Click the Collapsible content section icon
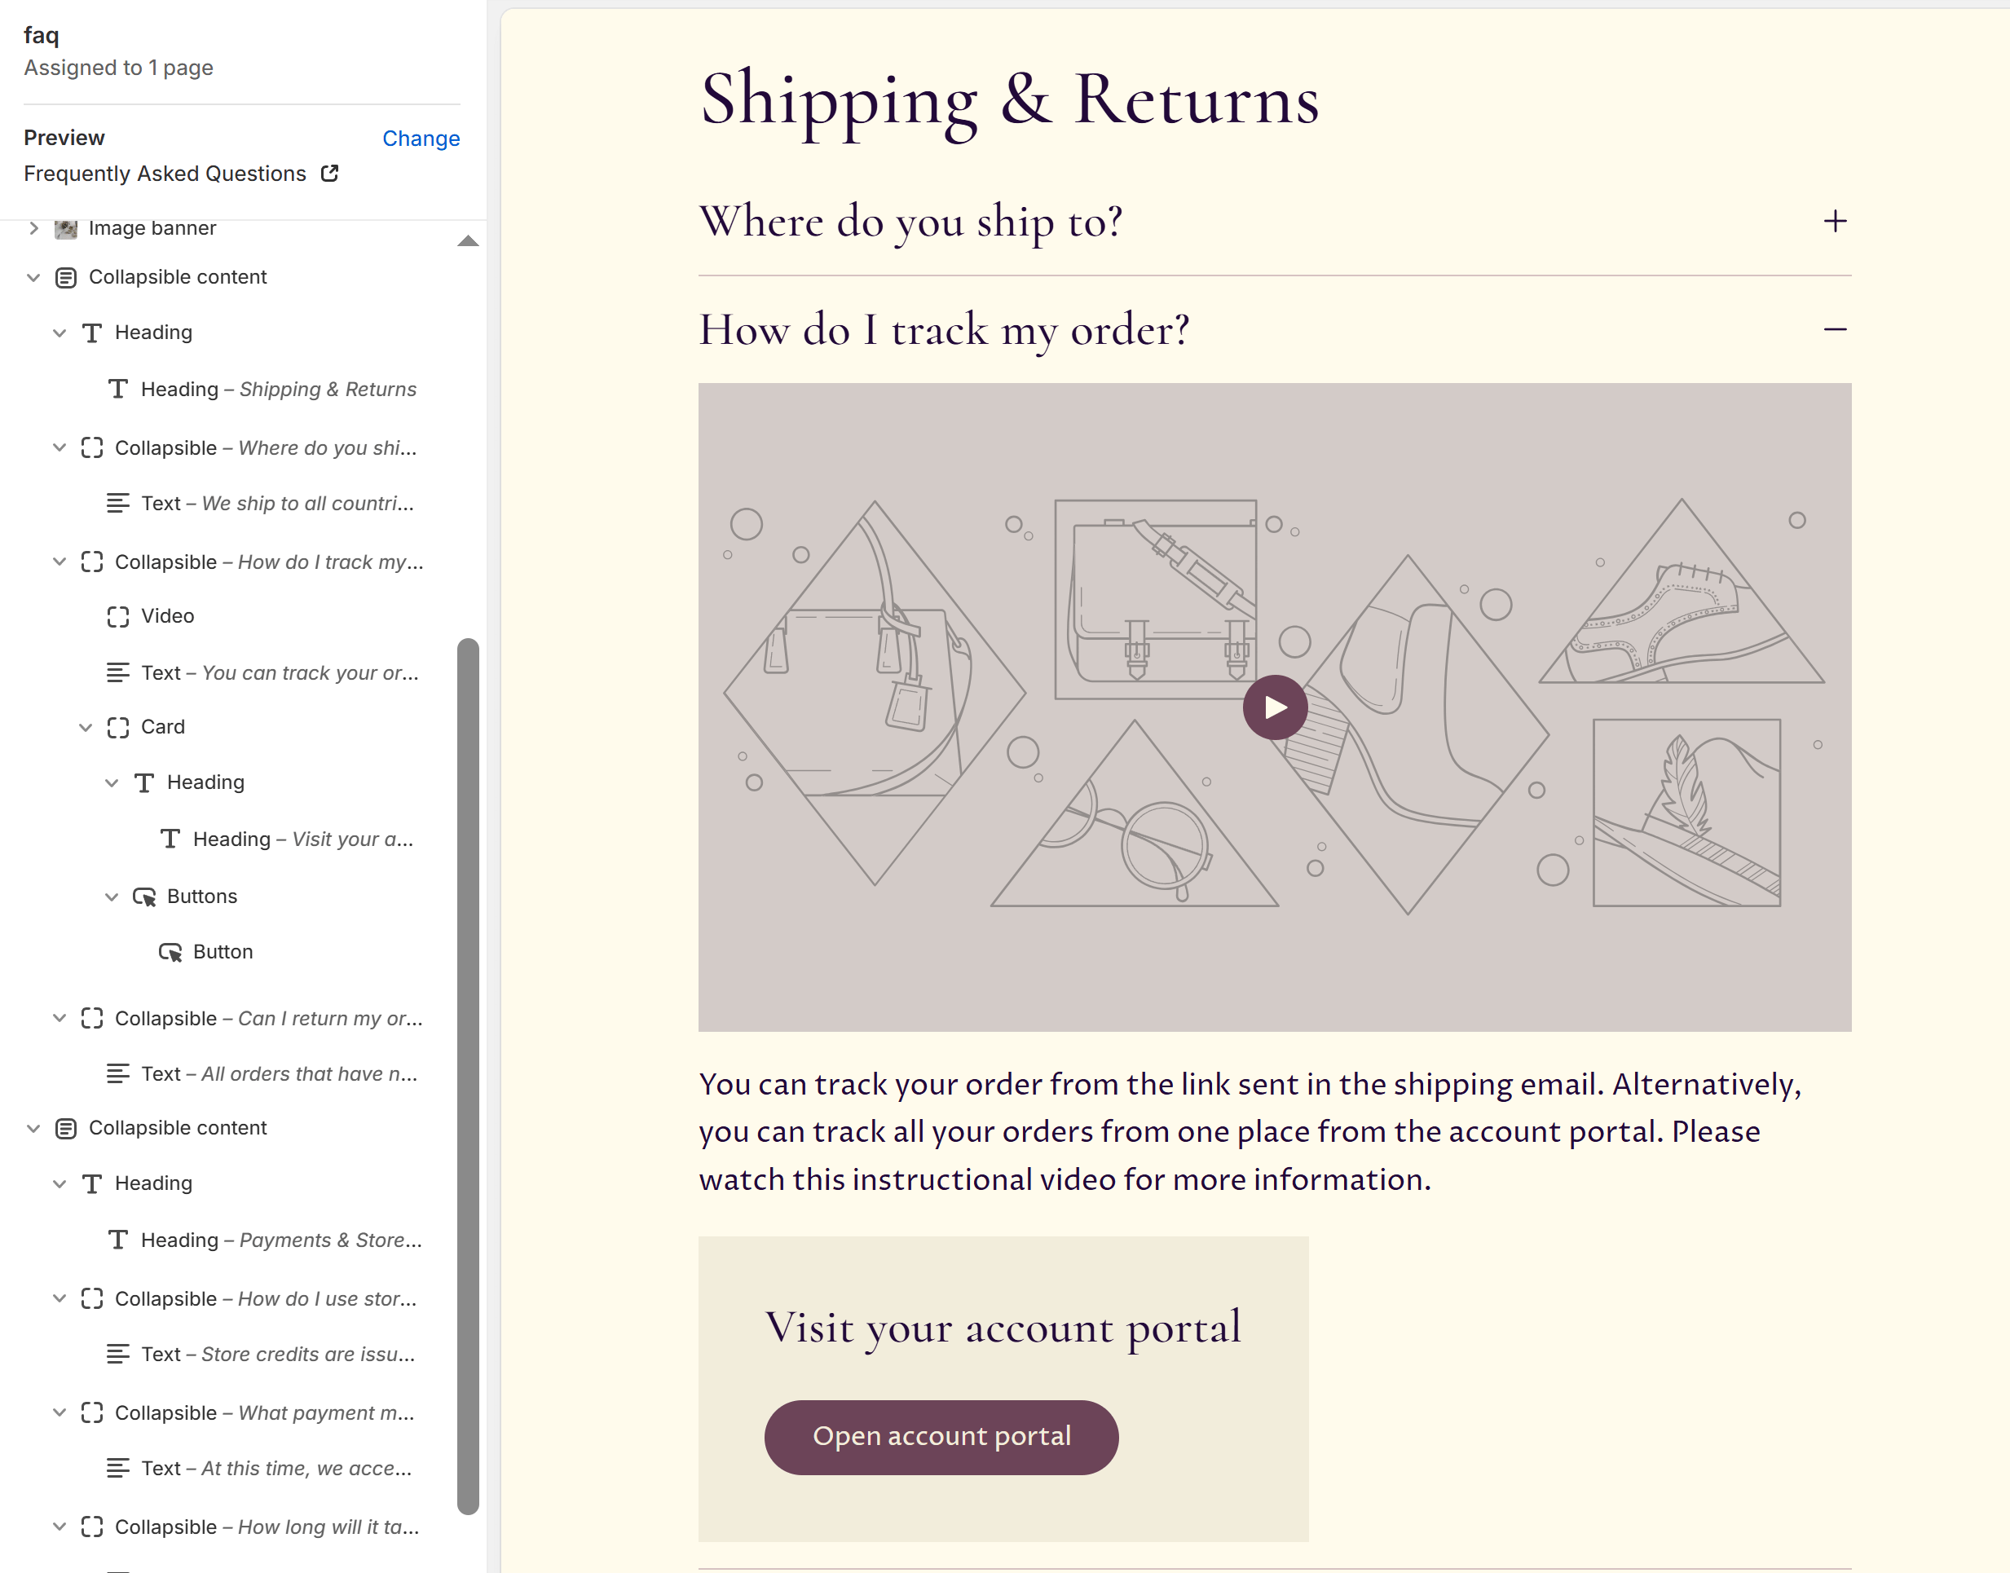Viewport: 2010px width, 1573px height. point(64,276)
